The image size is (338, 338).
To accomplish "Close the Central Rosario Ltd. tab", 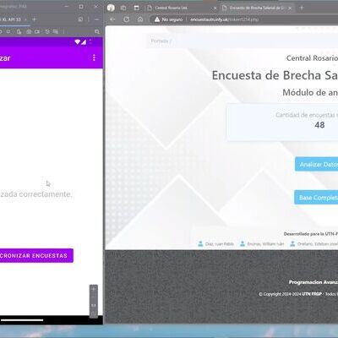I will 215,8.
